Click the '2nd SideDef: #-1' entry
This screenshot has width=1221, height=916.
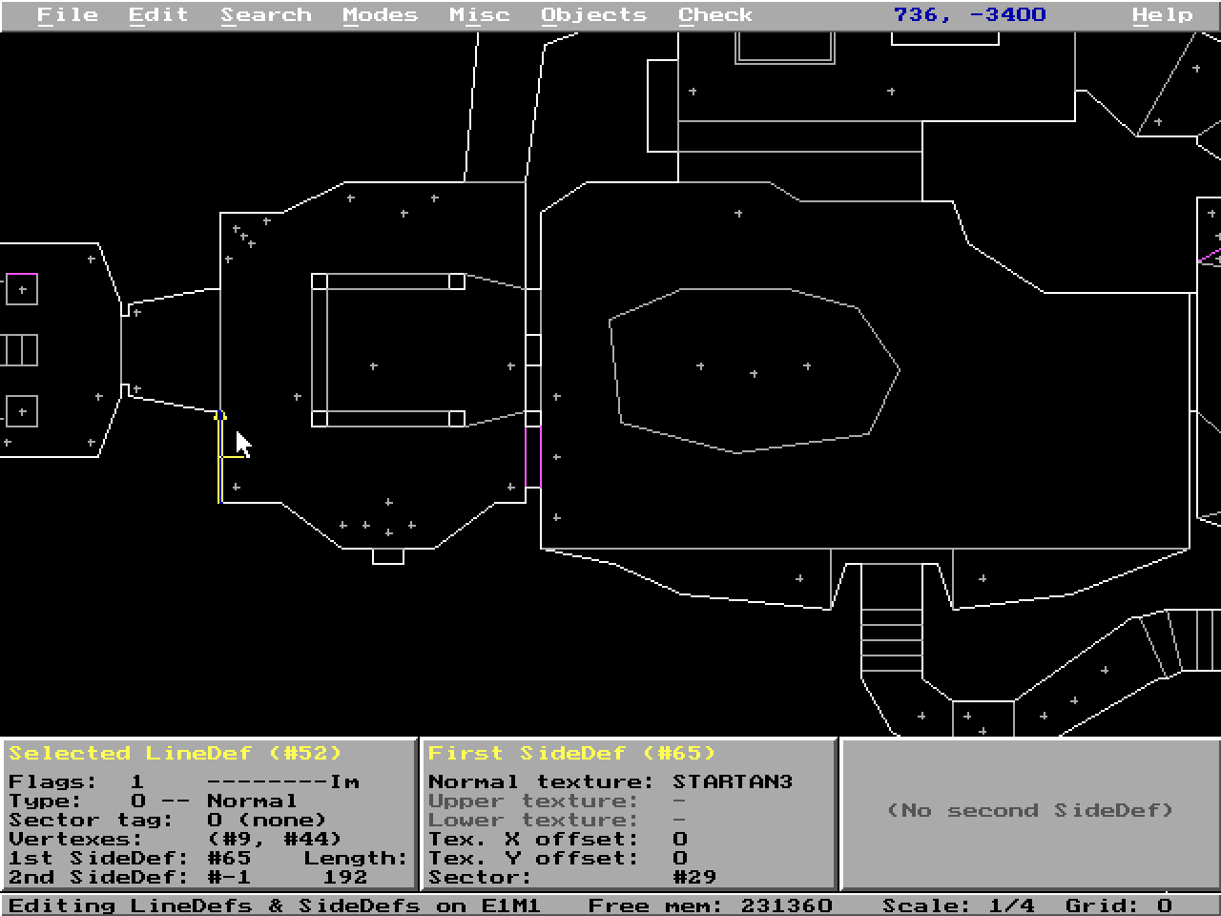pyautogui.click(x=130, y=877)
